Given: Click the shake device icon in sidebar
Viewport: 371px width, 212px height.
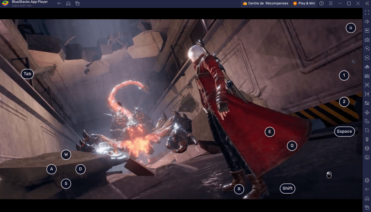Looking at the screenshot, I should (x=367, y=130).
